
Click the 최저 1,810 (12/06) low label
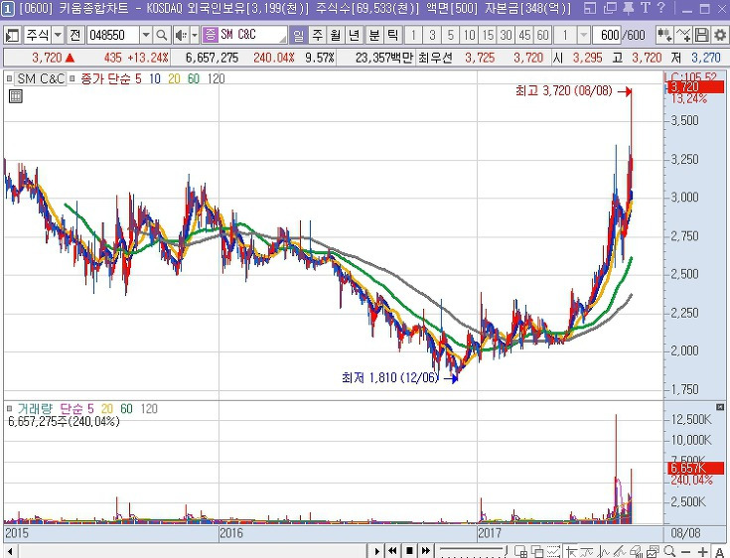coord(389,377)
